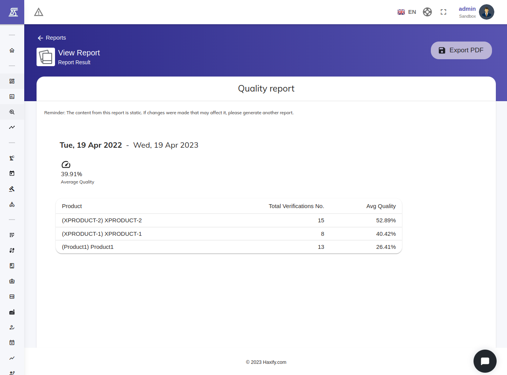Open the user with checkmark icon in sidebar

click(12, 327)
